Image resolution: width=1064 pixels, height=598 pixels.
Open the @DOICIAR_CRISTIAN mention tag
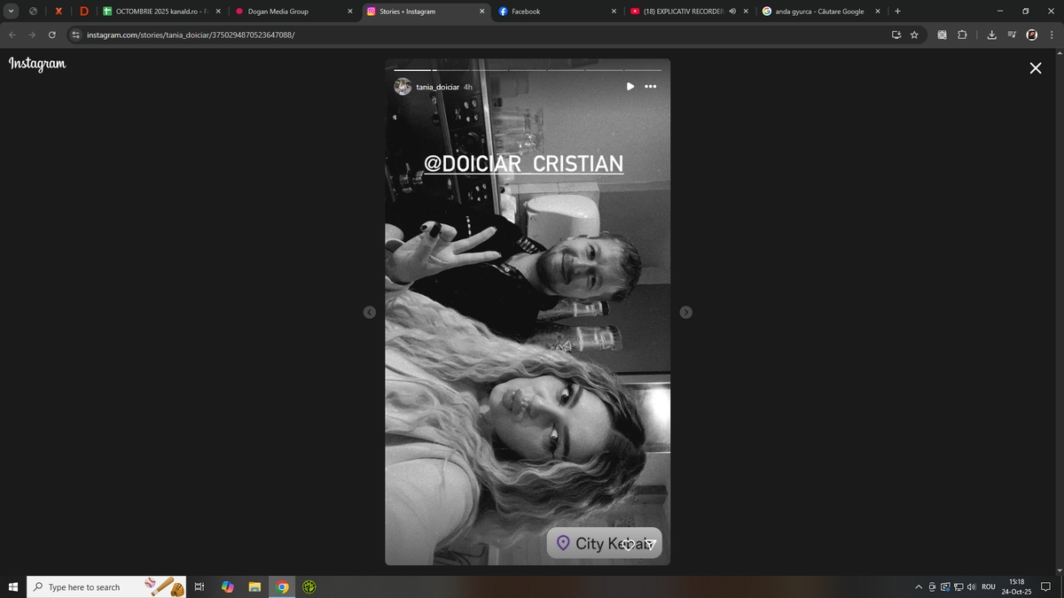point(523,164)
